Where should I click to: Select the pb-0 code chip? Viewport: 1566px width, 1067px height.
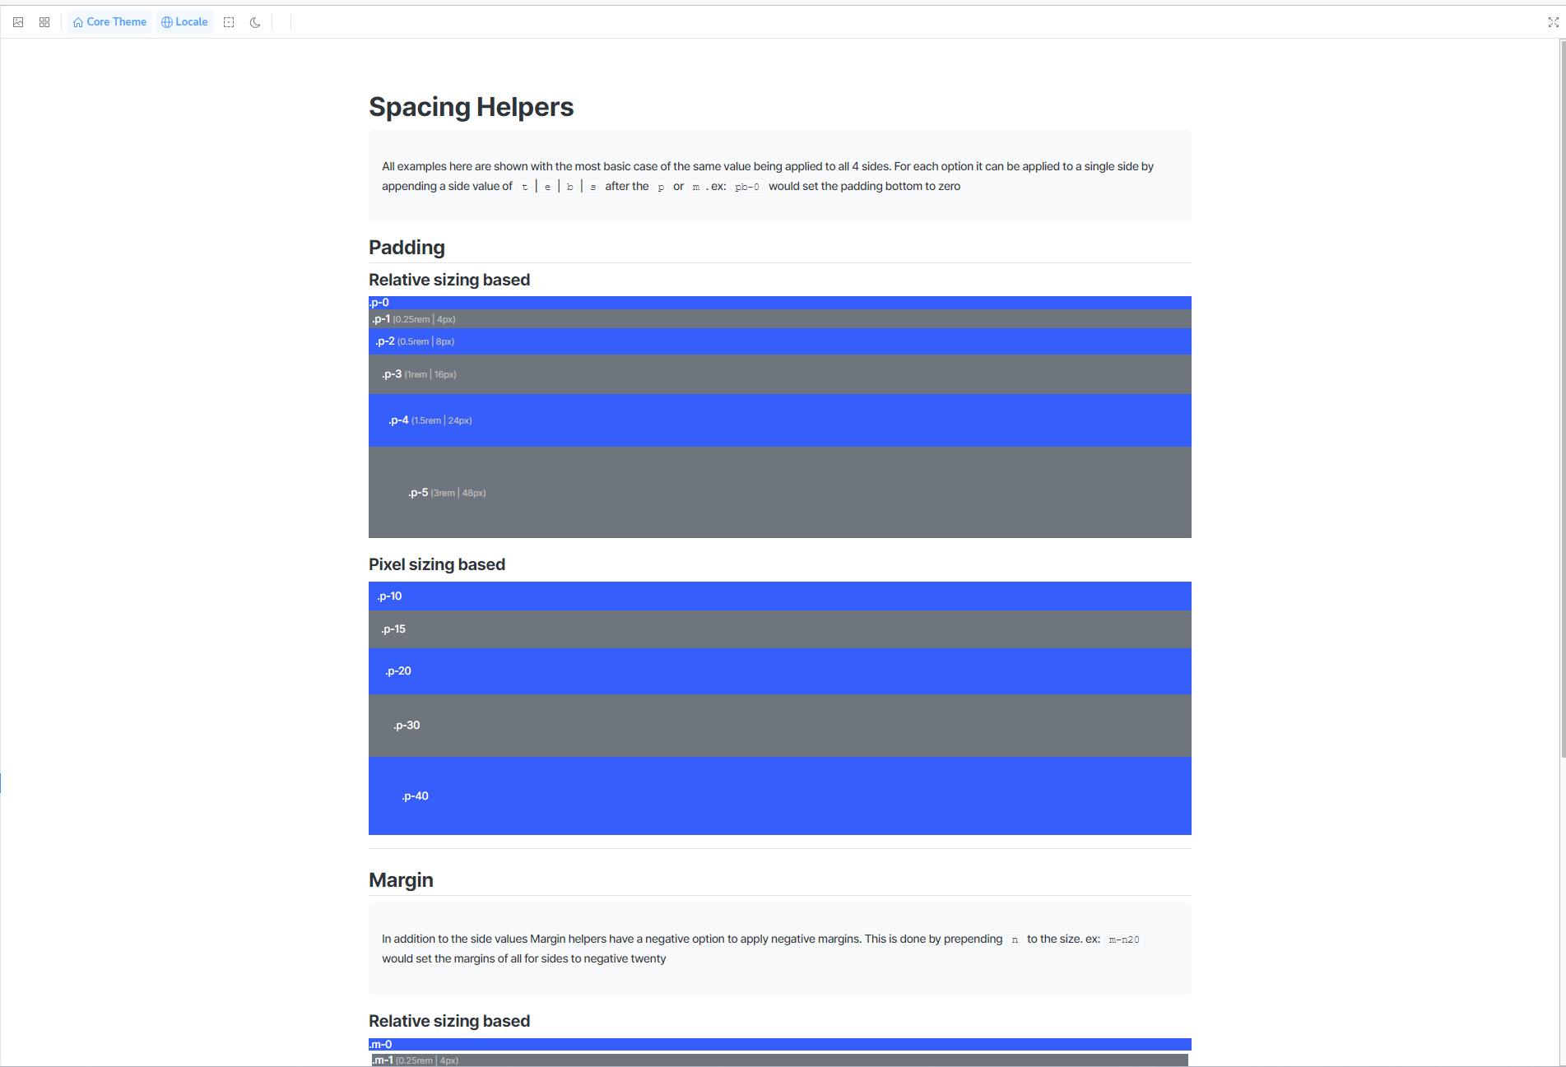click(746, 187)
